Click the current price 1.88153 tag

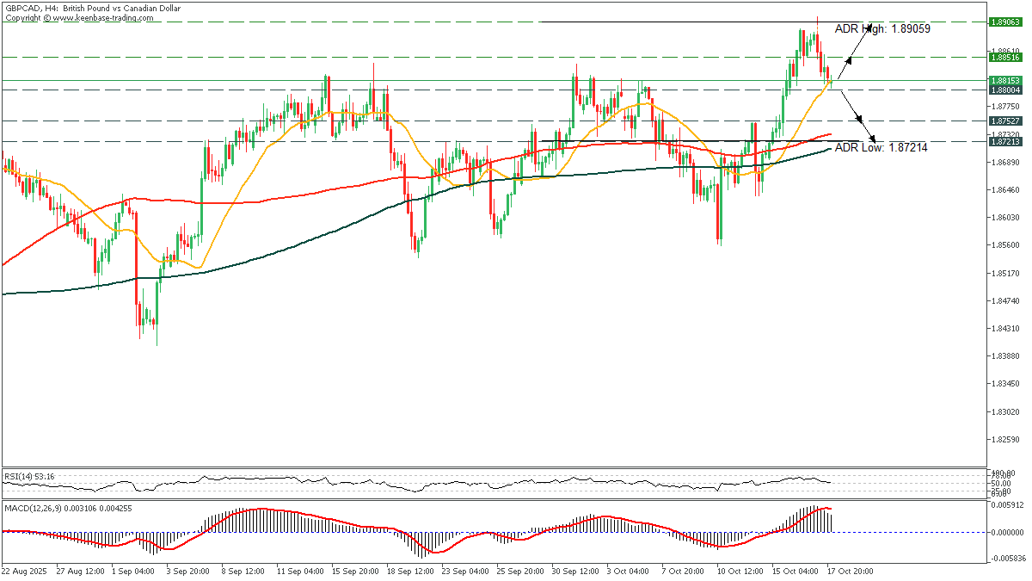1004,81
